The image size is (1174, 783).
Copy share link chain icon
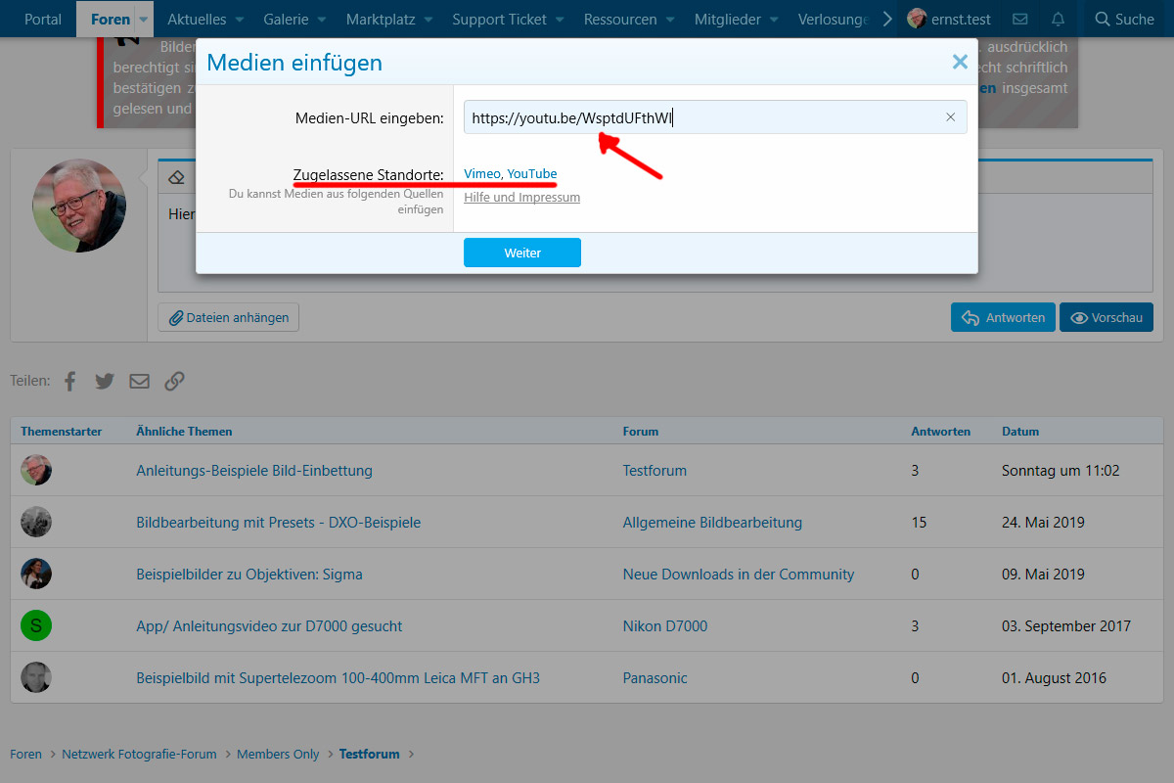(x=174, y=382)
